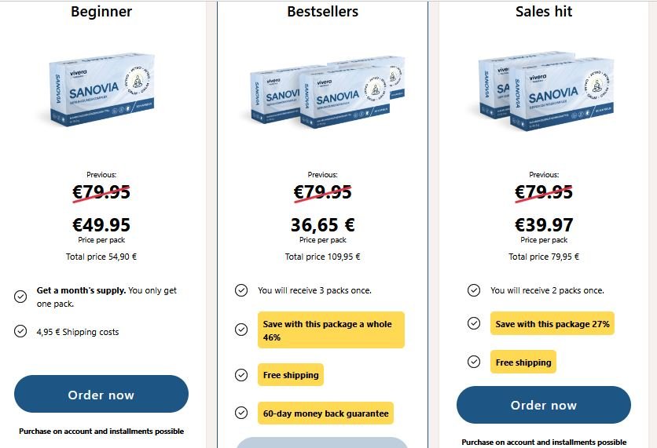Click checkmark icon next to 4,95 € Shipping costs

coord(20,331)
